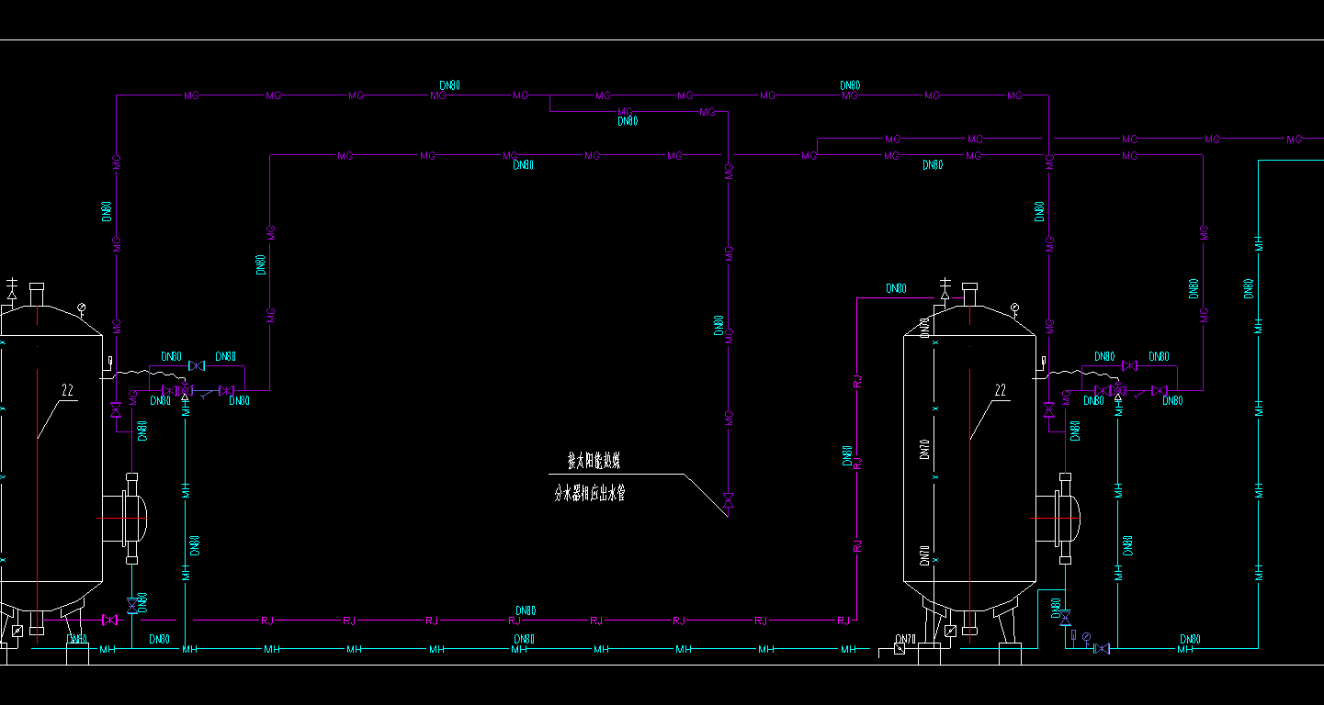
Task: Click the magenta valve on the right tank's vertical MG line
Action: tap(1049, 410)
